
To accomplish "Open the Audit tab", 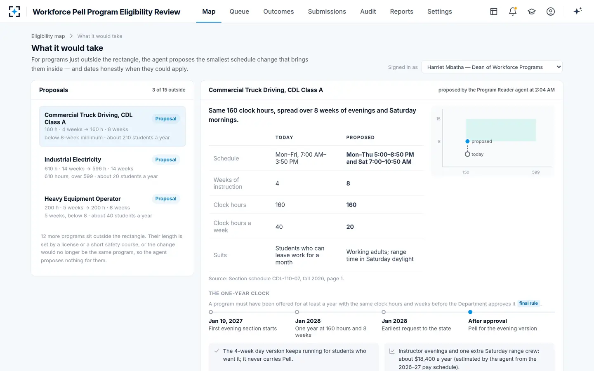I will 368,12.
